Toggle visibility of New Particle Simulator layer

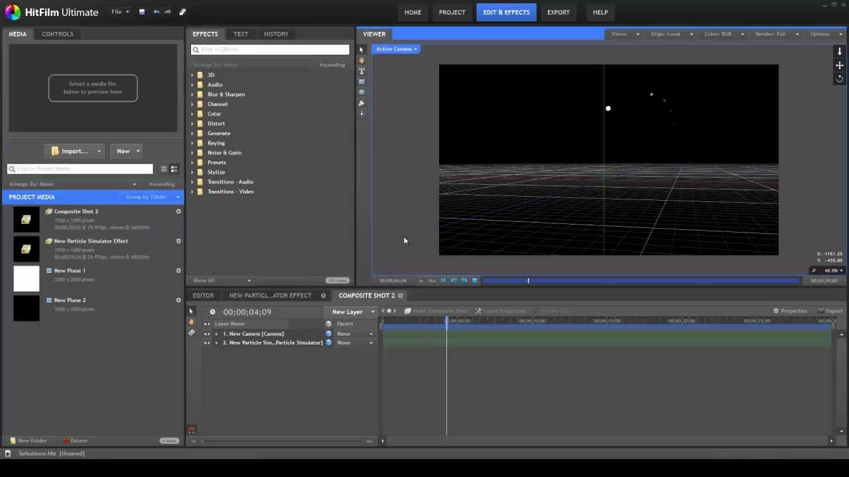207,343
